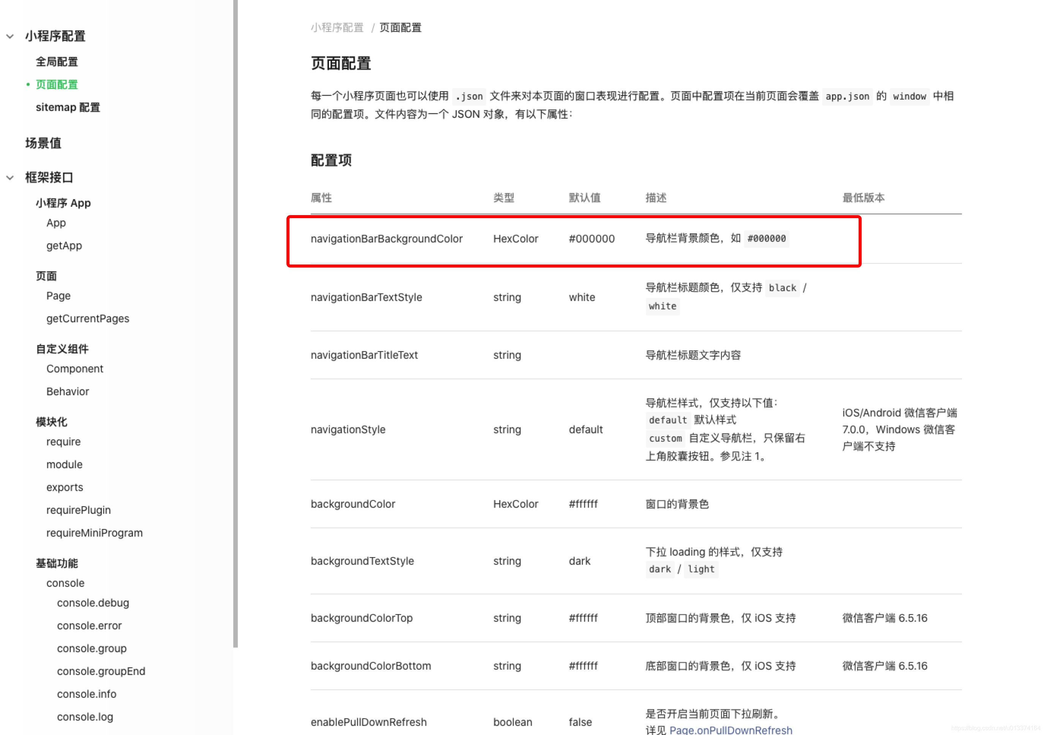
Task: Open 小程序 App sidebar heading
Action: click(x=63, y=203)
